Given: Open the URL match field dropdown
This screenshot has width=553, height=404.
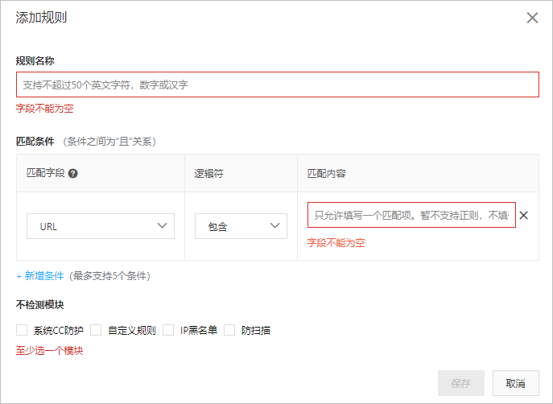Looking at the screenshot, I should (x=101, y=226).
